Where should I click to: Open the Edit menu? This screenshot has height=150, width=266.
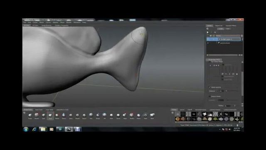pyautogui.click(x=29, y=22)
